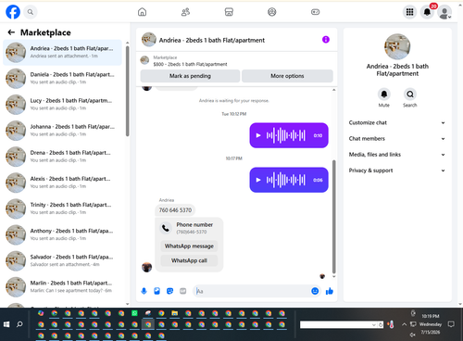This screenshot has width=463, height=341.
Task: Open the Facebook search icon
Action: point(31,12)
